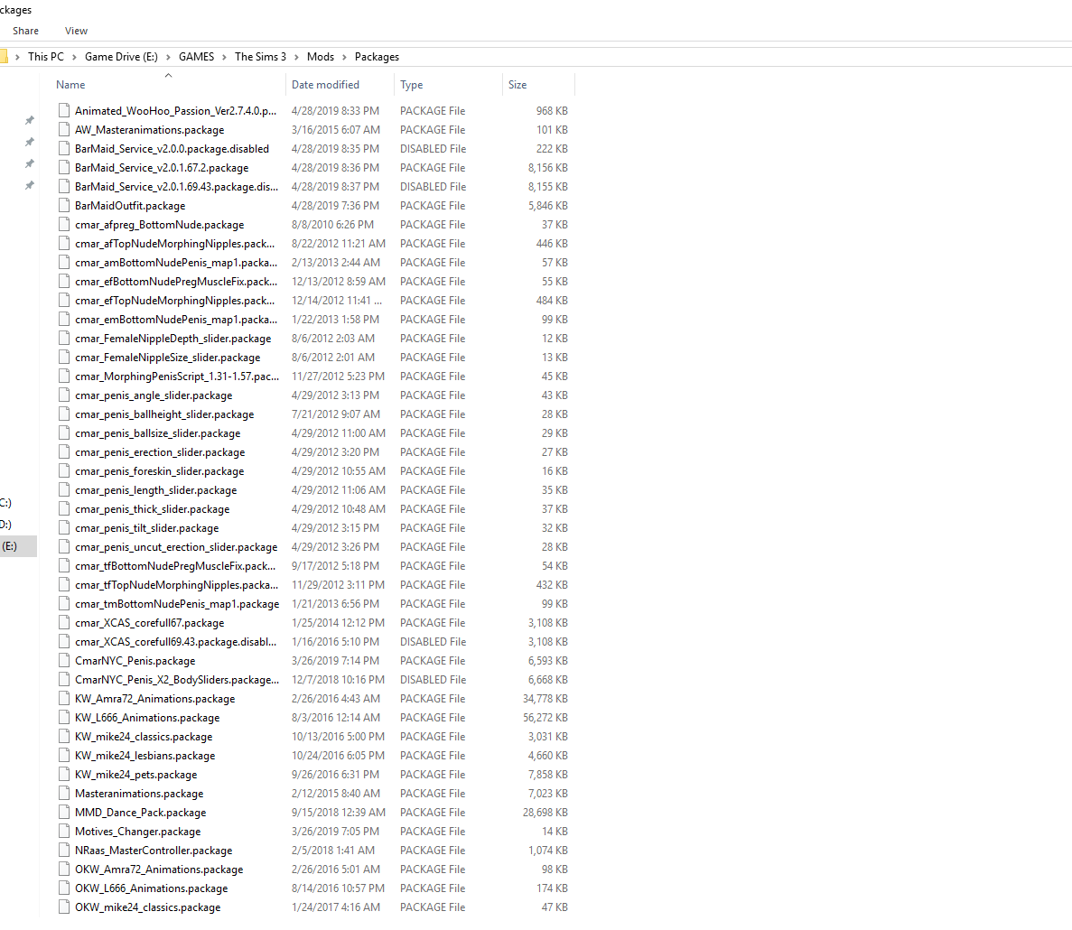
Task: Click the 28,698 KB size value
Action: [545, 812]
